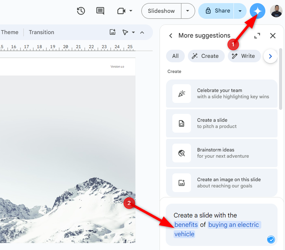Click the highlighted word benefits

(186, 225)
